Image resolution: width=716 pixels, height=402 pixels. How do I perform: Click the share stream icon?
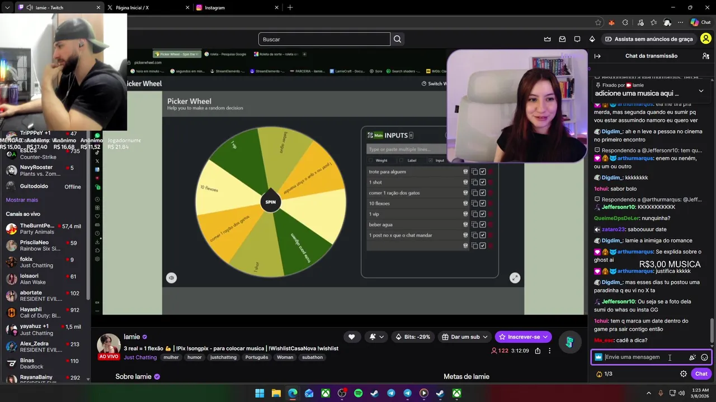click(x=538, y=351)
